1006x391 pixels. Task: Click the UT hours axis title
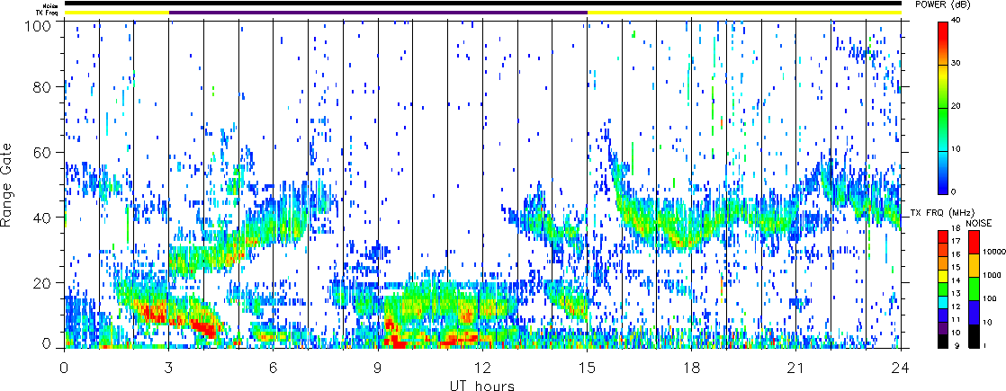click(482, 386)
